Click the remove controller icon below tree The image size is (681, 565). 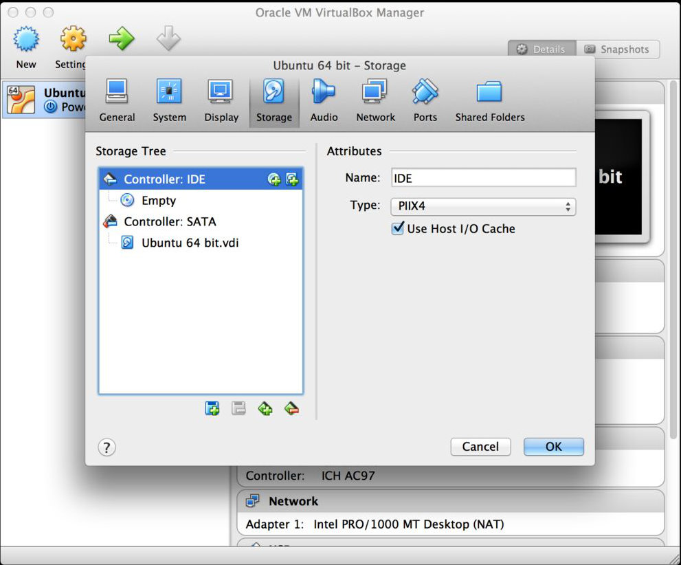point(291,408)
